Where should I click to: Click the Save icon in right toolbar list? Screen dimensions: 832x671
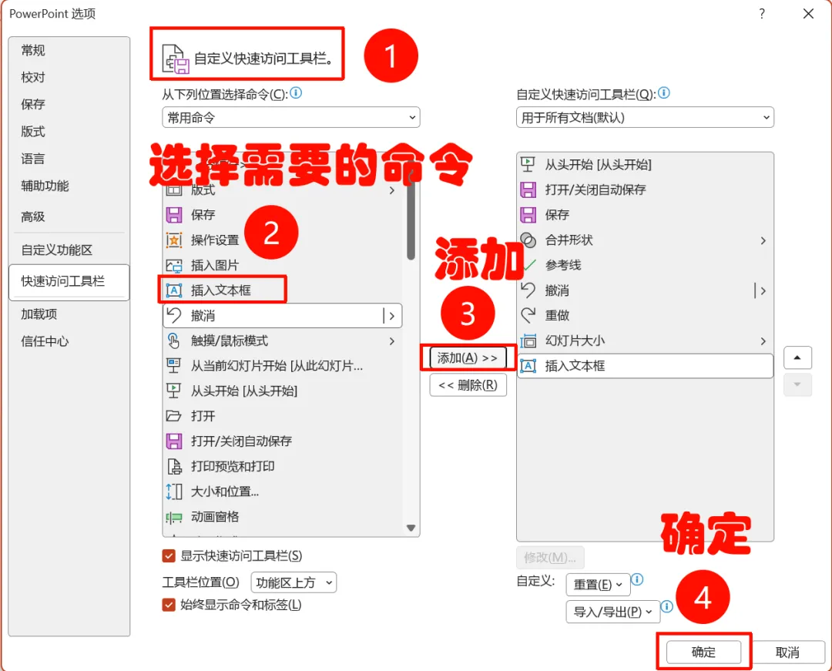(528, 215)
